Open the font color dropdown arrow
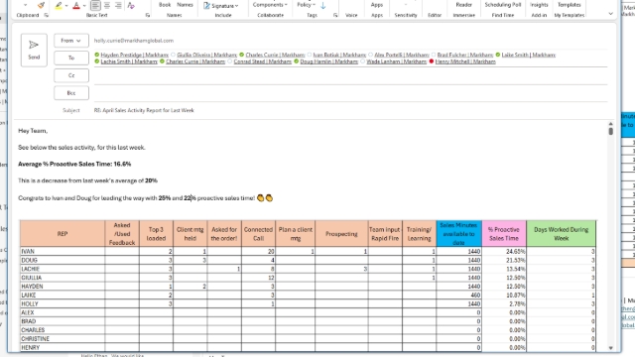Screen dimensions: 635x357 [84, 6]
